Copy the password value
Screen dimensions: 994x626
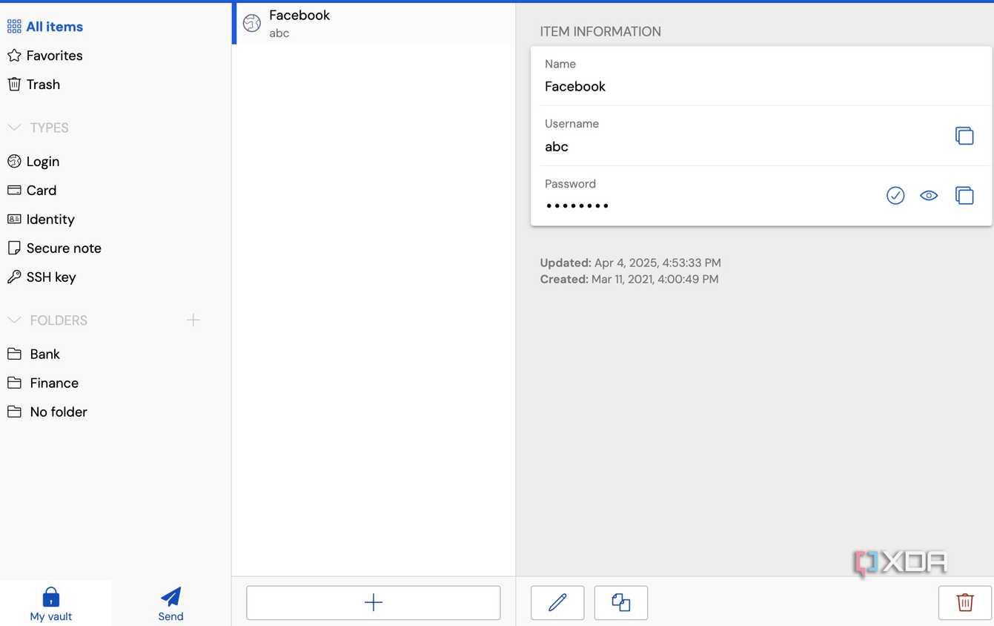964,196
